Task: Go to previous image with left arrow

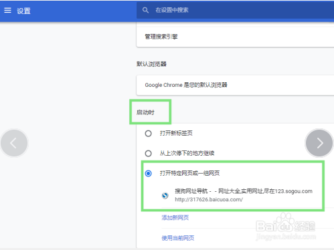Action: [14, 143]
